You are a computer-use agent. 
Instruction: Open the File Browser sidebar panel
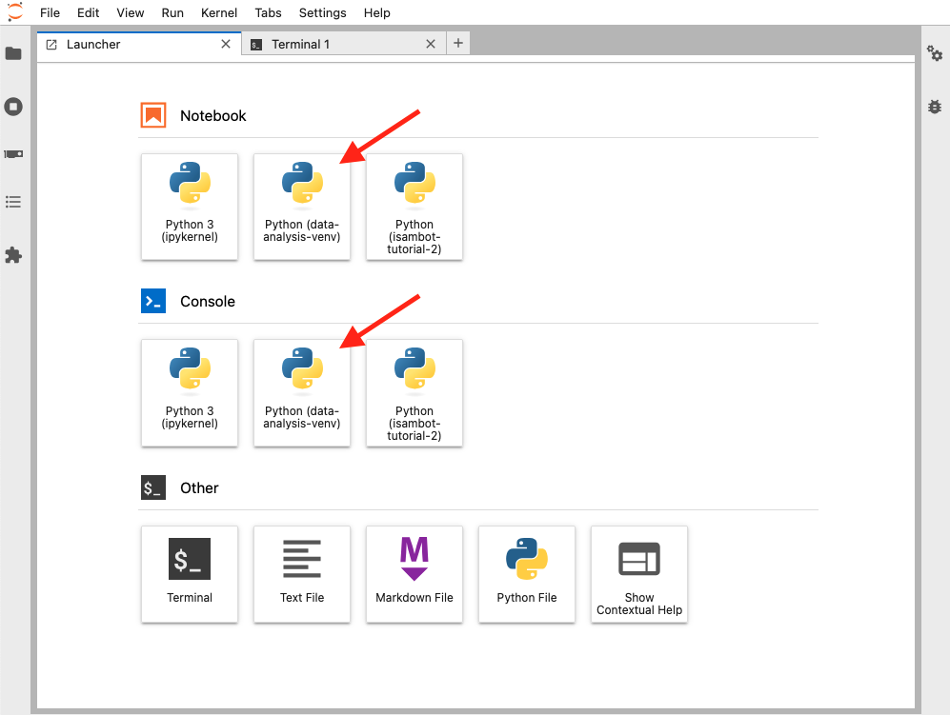(x=13, y=53)
